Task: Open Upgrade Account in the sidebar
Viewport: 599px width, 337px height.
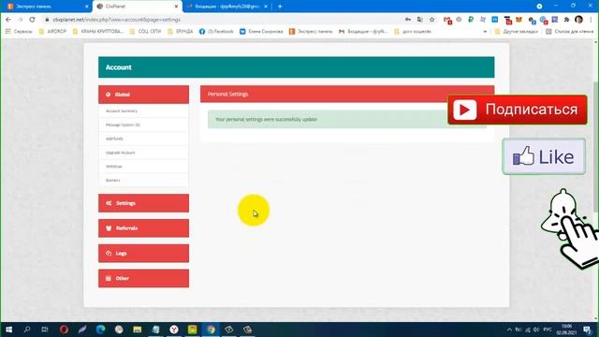Action: pos(143,153)
